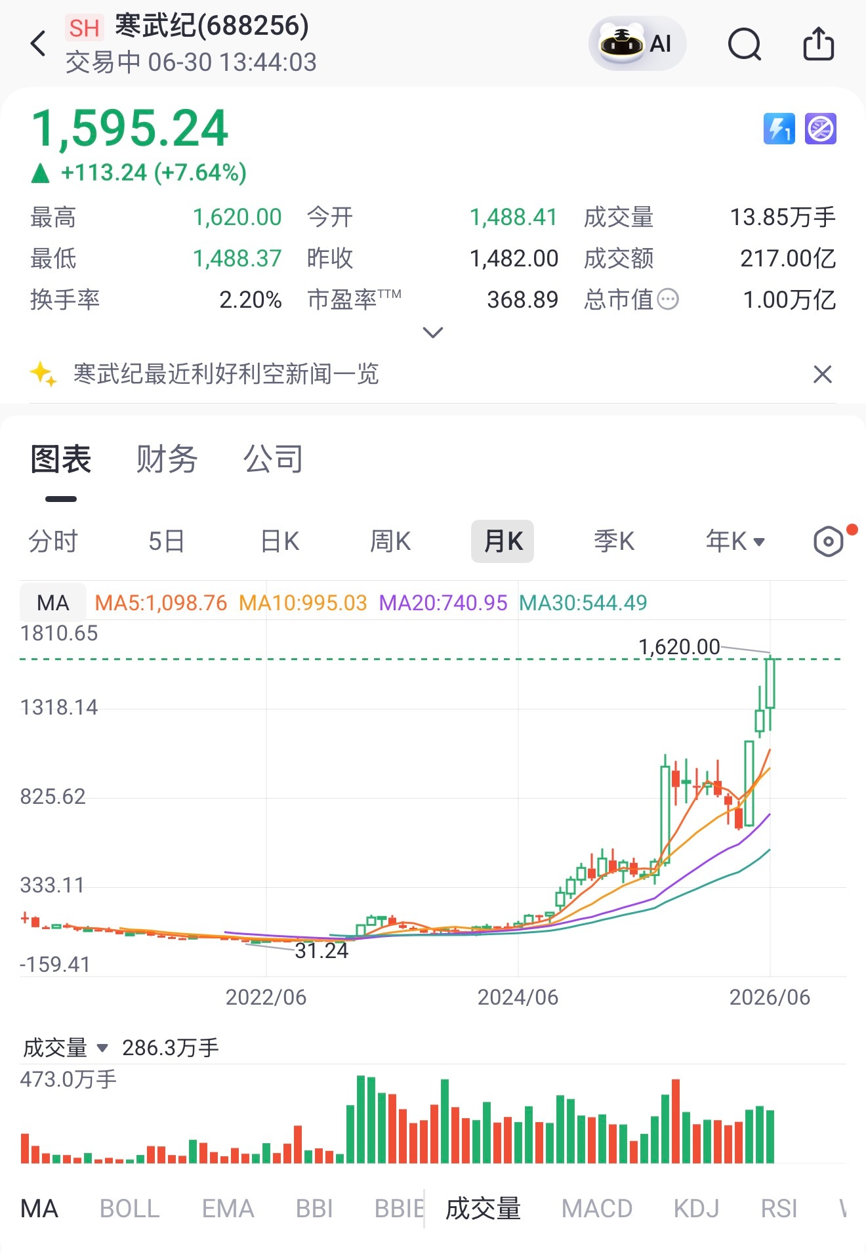
Task: Tap the 昨收 value 1,482.00
Action: 514,259
